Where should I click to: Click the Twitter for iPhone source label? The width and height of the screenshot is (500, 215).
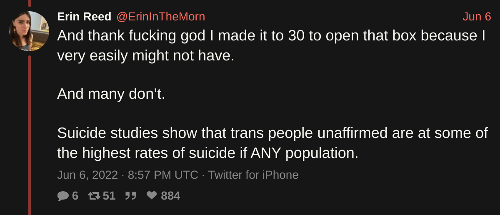coord(253,175)
